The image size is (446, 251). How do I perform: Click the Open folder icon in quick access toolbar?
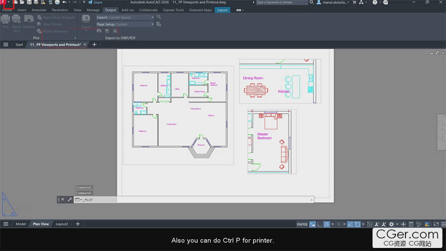coord(22,2)
